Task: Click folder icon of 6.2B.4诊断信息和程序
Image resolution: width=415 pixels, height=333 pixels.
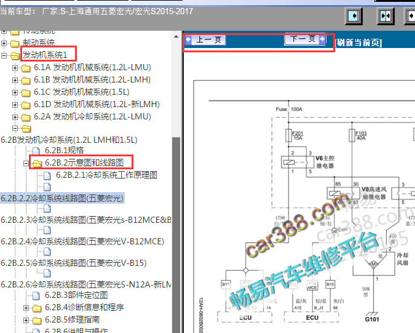Action: pos(37,308)
